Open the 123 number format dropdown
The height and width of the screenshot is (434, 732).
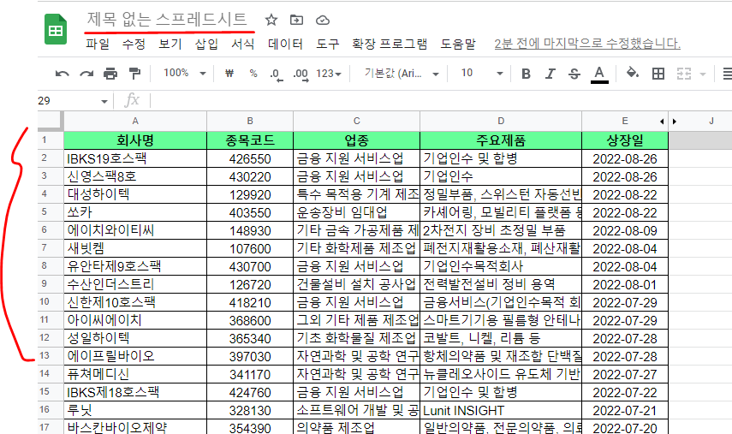coord(329,74)
